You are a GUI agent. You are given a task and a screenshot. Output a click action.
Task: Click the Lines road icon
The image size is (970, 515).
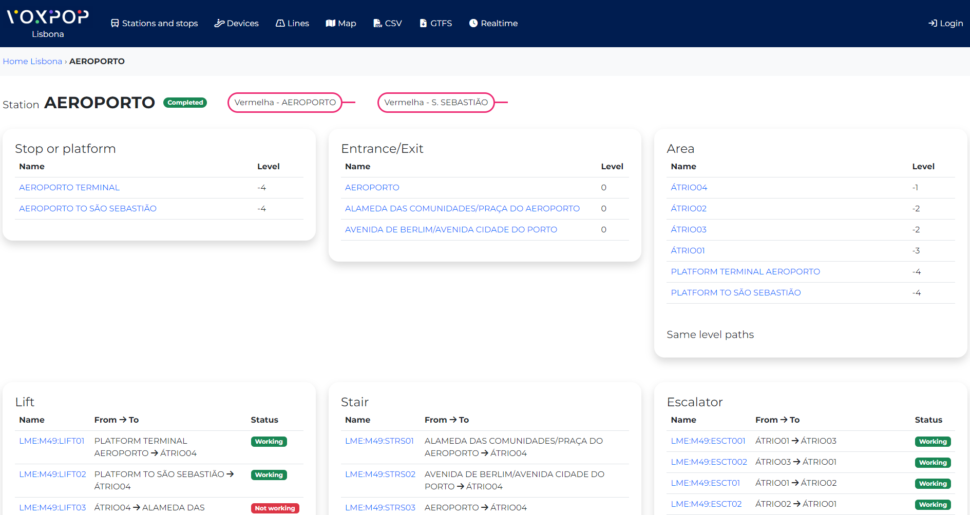pyautogui.click(x=280, y=23)
